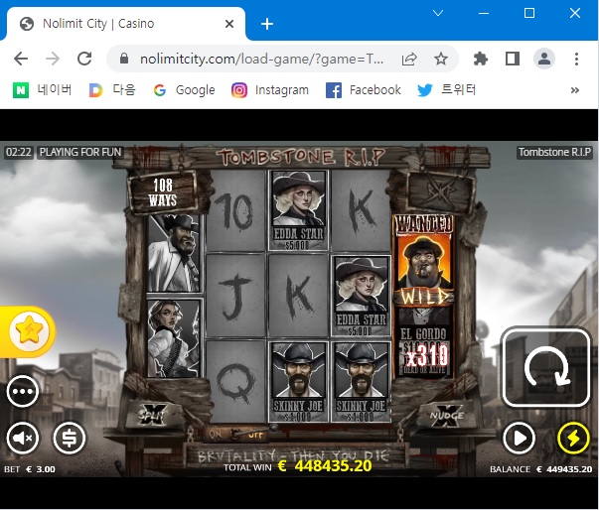Reload the page

click(84, 59)
